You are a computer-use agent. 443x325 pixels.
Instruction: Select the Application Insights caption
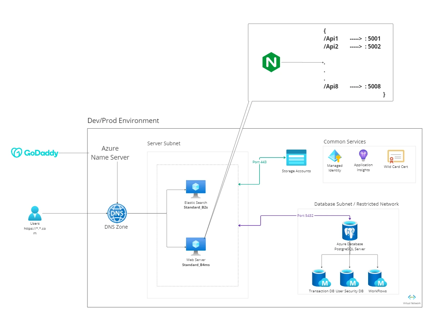click(363, 168)
